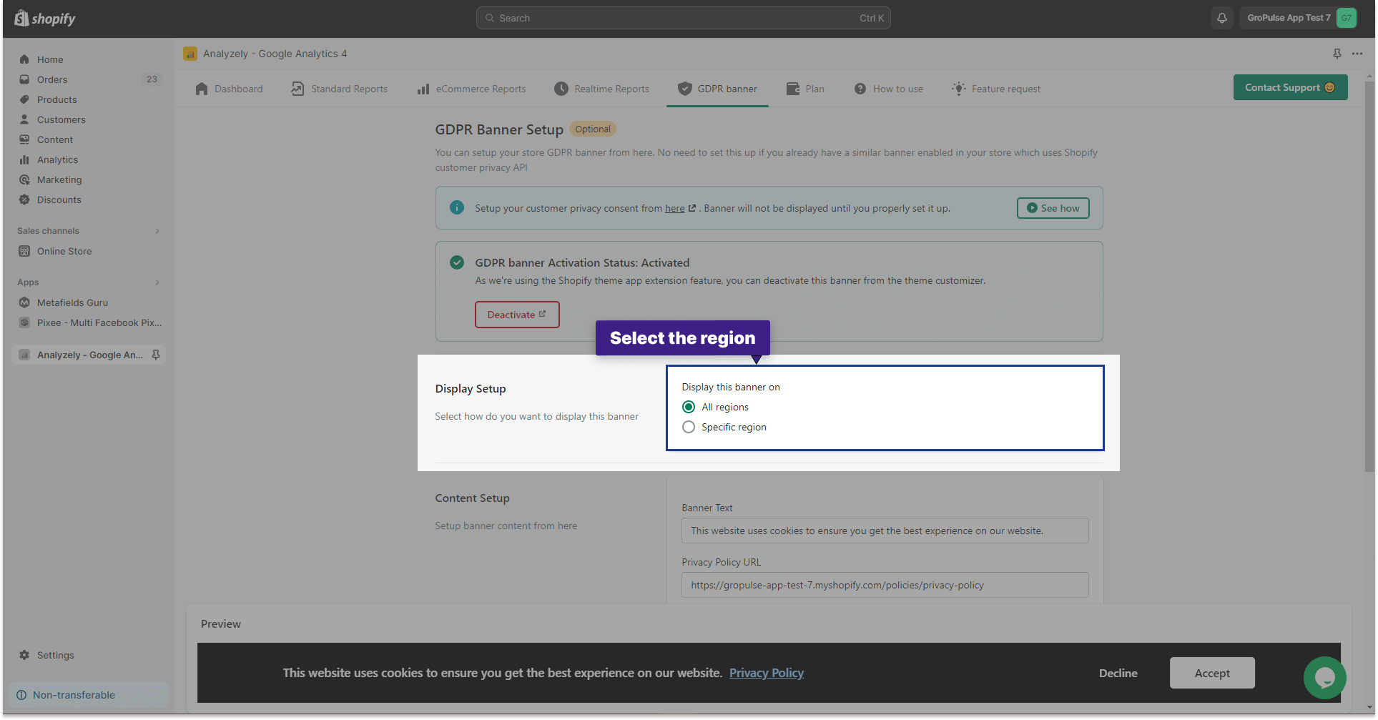Viewport: 1378px width, 720px height.
Task: Click the Shopify logo
Action: click(x=45, y=18)
